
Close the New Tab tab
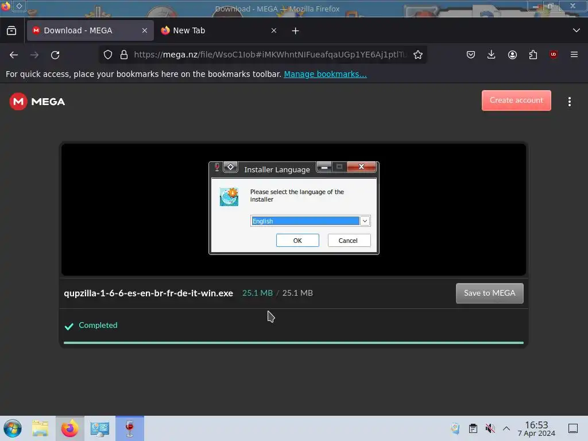[274, 30]
